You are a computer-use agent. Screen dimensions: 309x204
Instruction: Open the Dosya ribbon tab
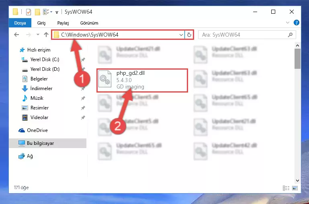tap(20, 23)
